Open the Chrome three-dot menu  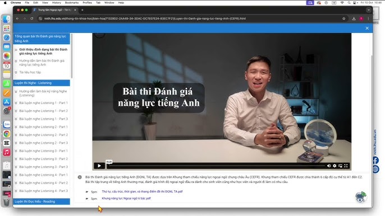pos(368,18)
